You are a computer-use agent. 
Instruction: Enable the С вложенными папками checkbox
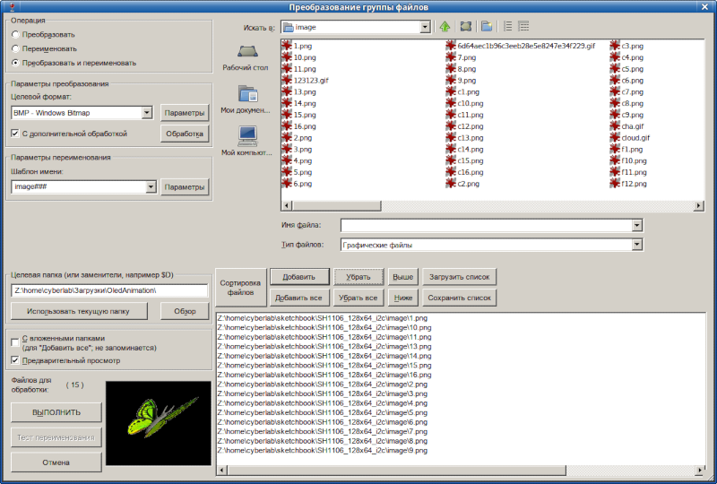point(15,342)
